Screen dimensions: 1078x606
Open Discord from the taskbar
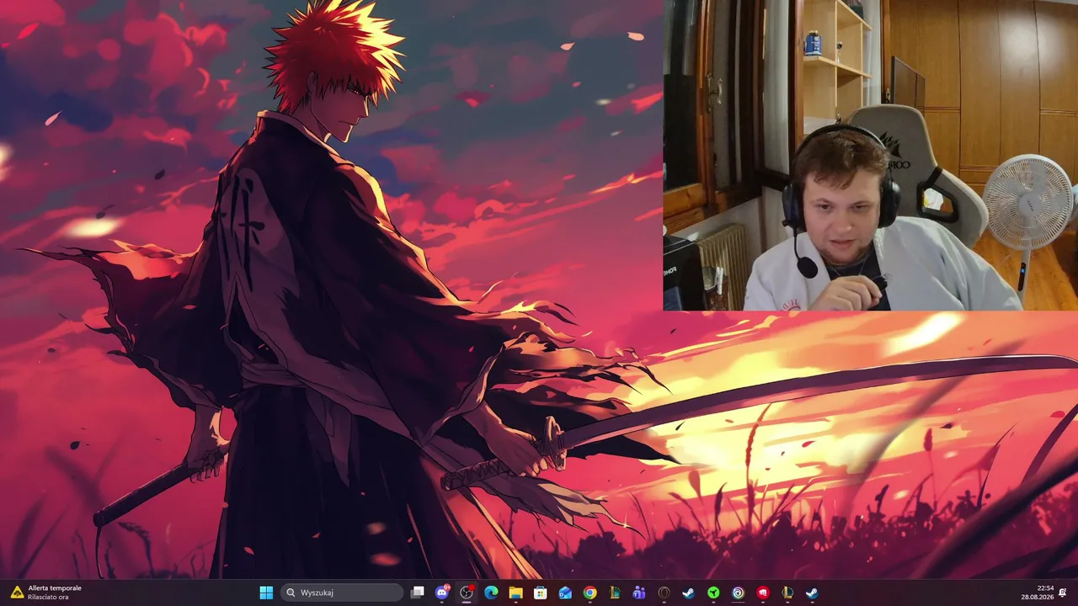point(442,593)
